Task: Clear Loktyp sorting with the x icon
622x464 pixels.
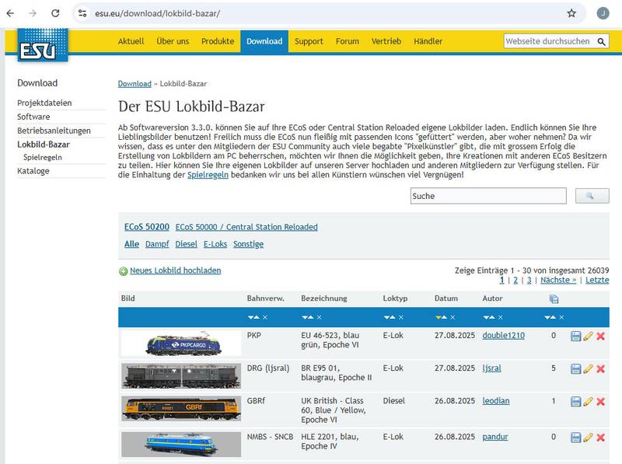Action: [x=401, y=317]
